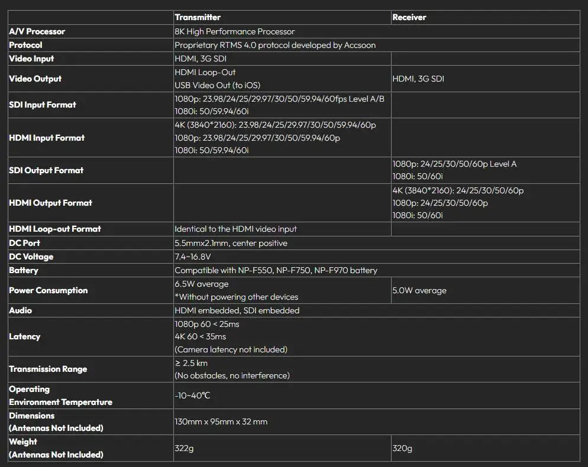
Task: Select the Transmission Range label
Action: point(48,369)
